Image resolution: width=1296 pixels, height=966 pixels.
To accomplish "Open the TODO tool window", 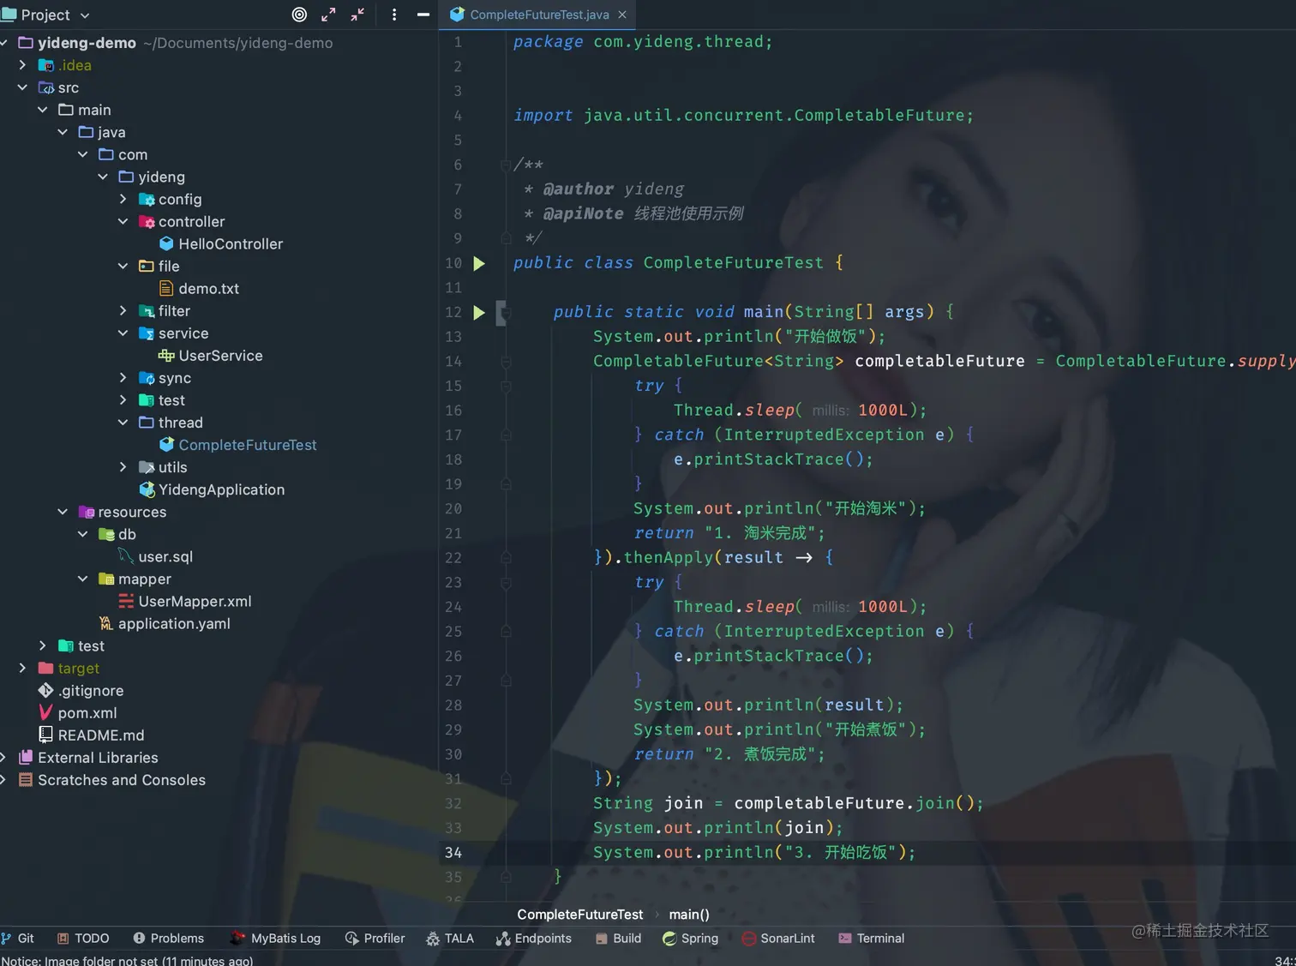I will pyautogui.click(x=83, y=938).
